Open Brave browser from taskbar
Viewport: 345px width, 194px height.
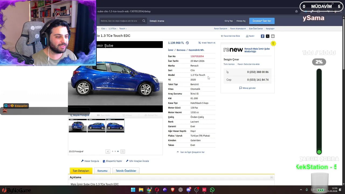[x=172, y=190]
